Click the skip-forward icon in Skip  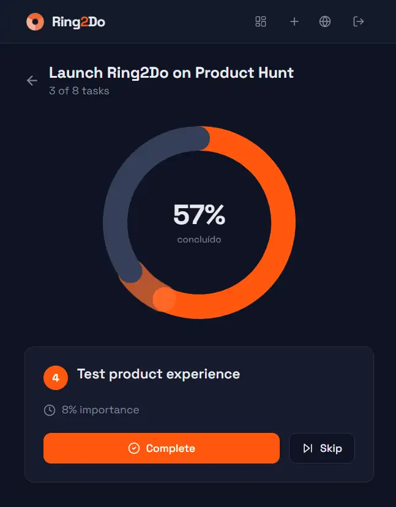pyautogui.click(x=308, y=448)
